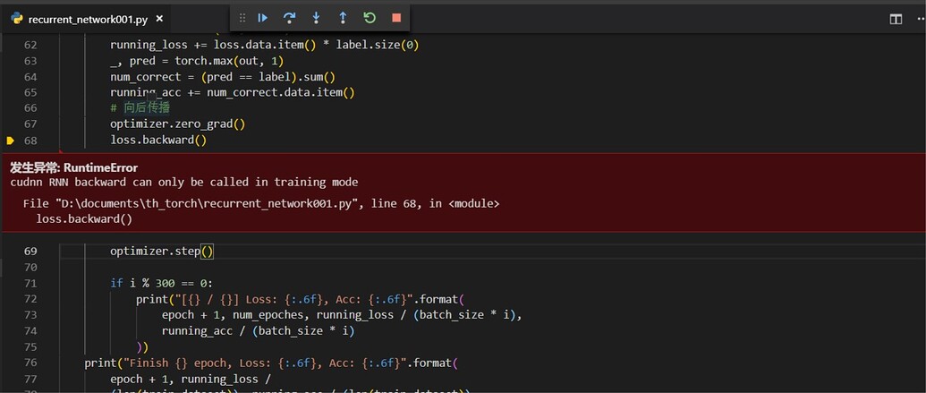This screenshot has height=393, width=926.
Task: Click line number 76 in the gutter
Action: click(30, 363)
